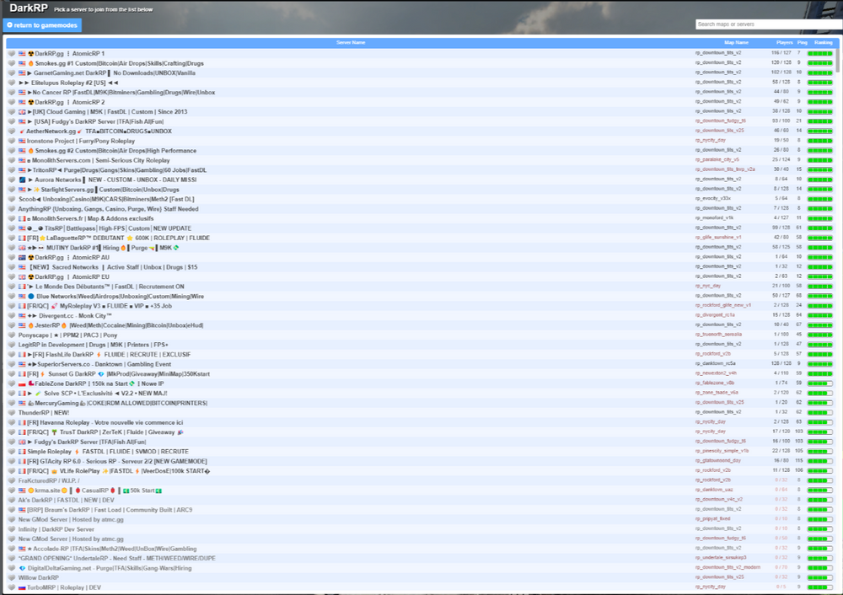Click the Ranking column header
The height and width of the screenshot is (595, 843).
point(823,42)
